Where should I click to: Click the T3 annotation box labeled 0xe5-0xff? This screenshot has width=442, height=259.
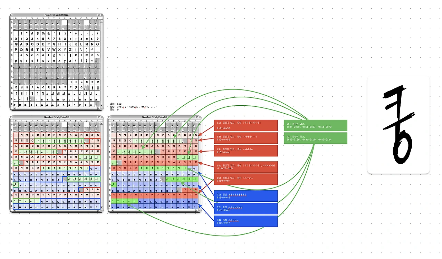(246, 221)
